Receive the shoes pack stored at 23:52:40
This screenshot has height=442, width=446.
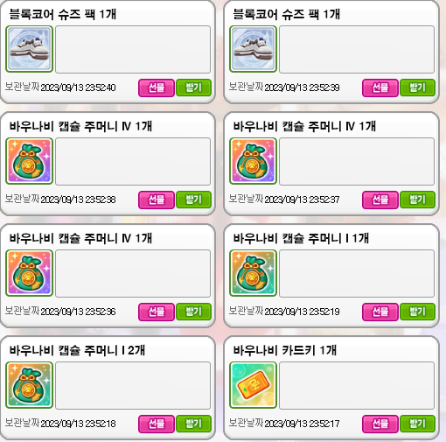194,88
